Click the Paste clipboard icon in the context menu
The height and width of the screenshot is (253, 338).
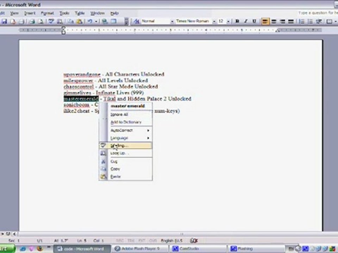coord(103,177)
